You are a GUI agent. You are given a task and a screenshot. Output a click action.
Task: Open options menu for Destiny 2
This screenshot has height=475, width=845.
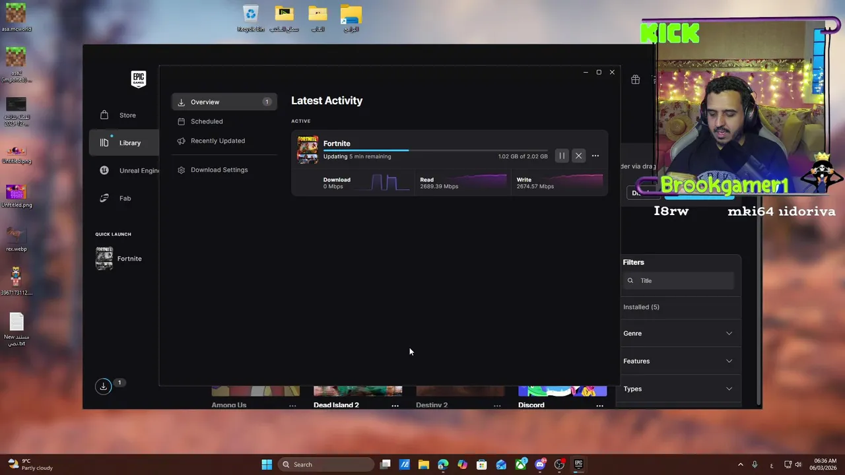497,406
